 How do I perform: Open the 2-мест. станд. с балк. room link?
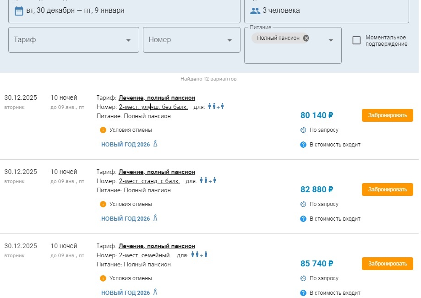point(149,181)
